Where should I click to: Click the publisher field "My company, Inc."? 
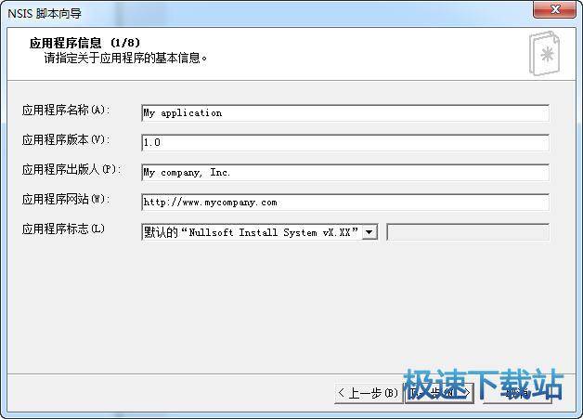pos(345,173)
